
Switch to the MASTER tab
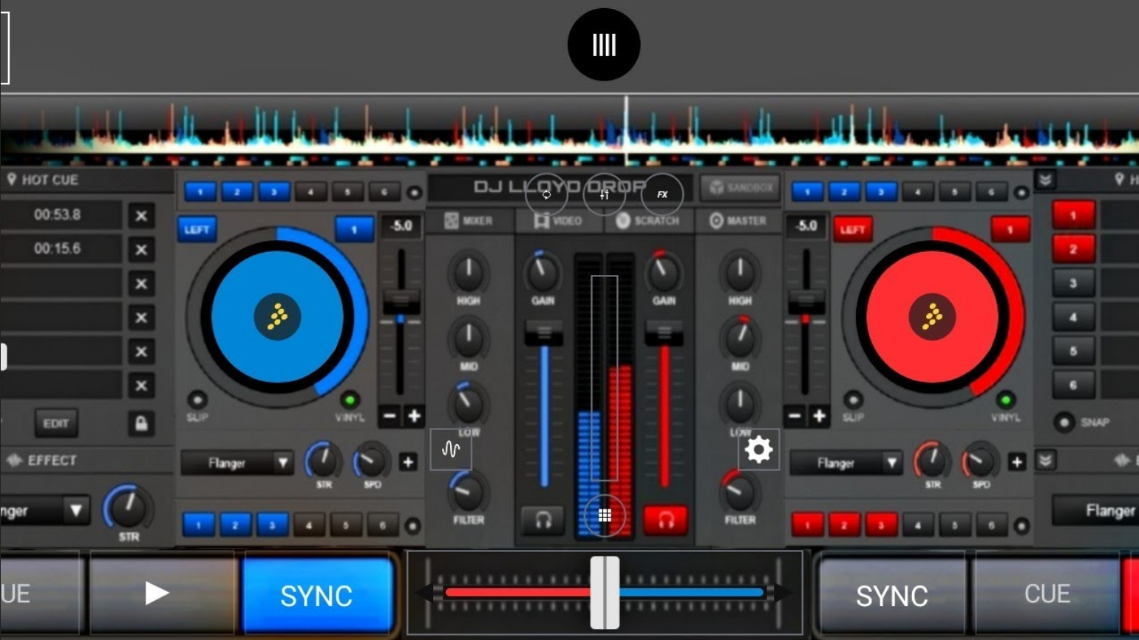[x=738, y=220]
